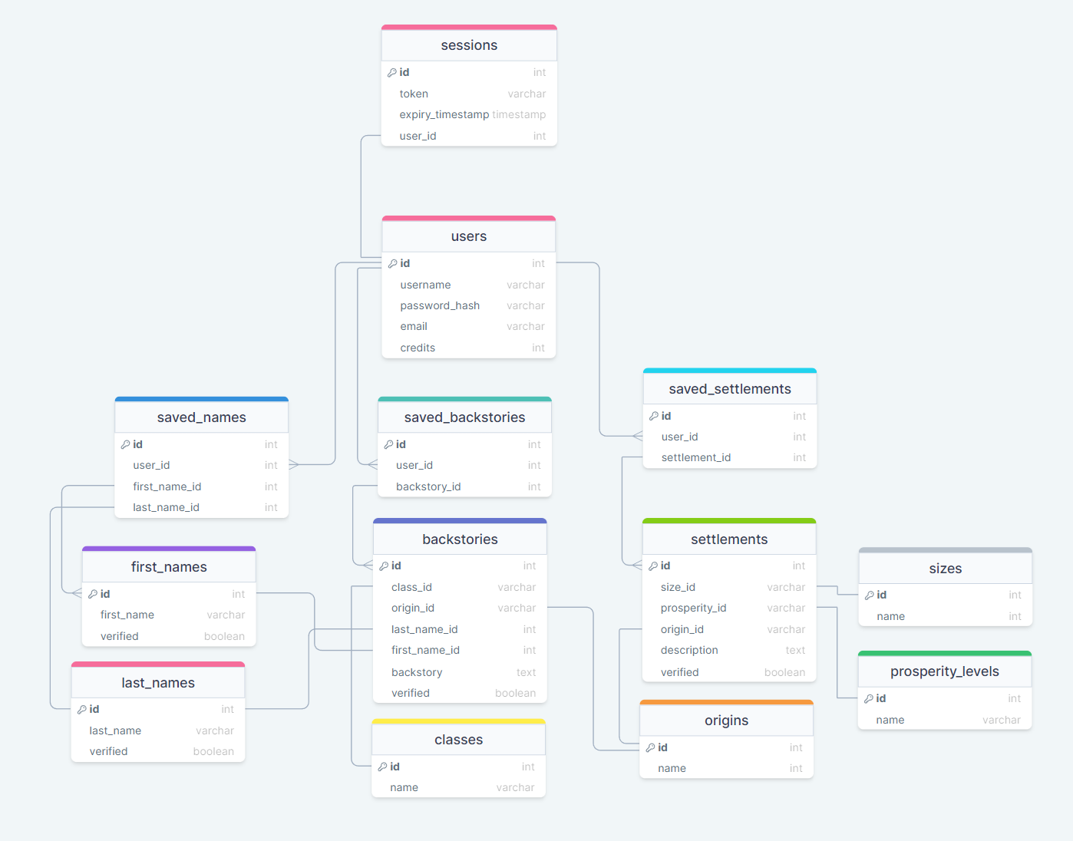This screenshot has width=1073, height=841.
Task: Select the key icon in classes table
Action: [x=382, y=767]
